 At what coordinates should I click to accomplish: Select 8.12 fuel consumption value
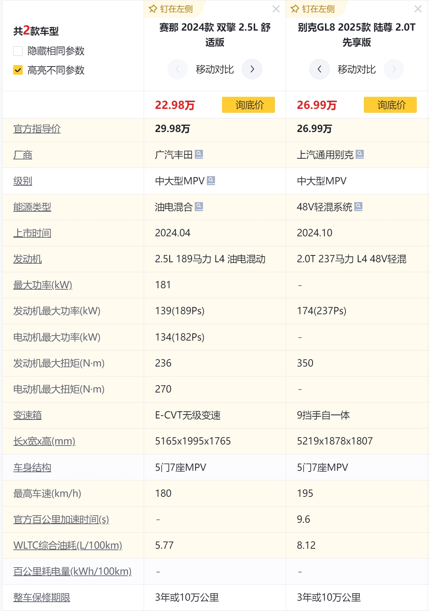[x=306, y=546]
